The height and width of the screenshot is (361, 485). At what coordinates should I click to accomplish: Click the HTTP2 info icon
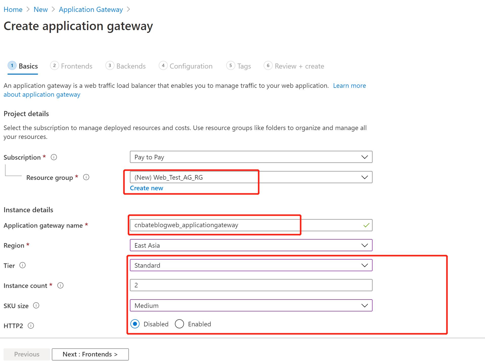pyautogui.click(x=31, y=326)
